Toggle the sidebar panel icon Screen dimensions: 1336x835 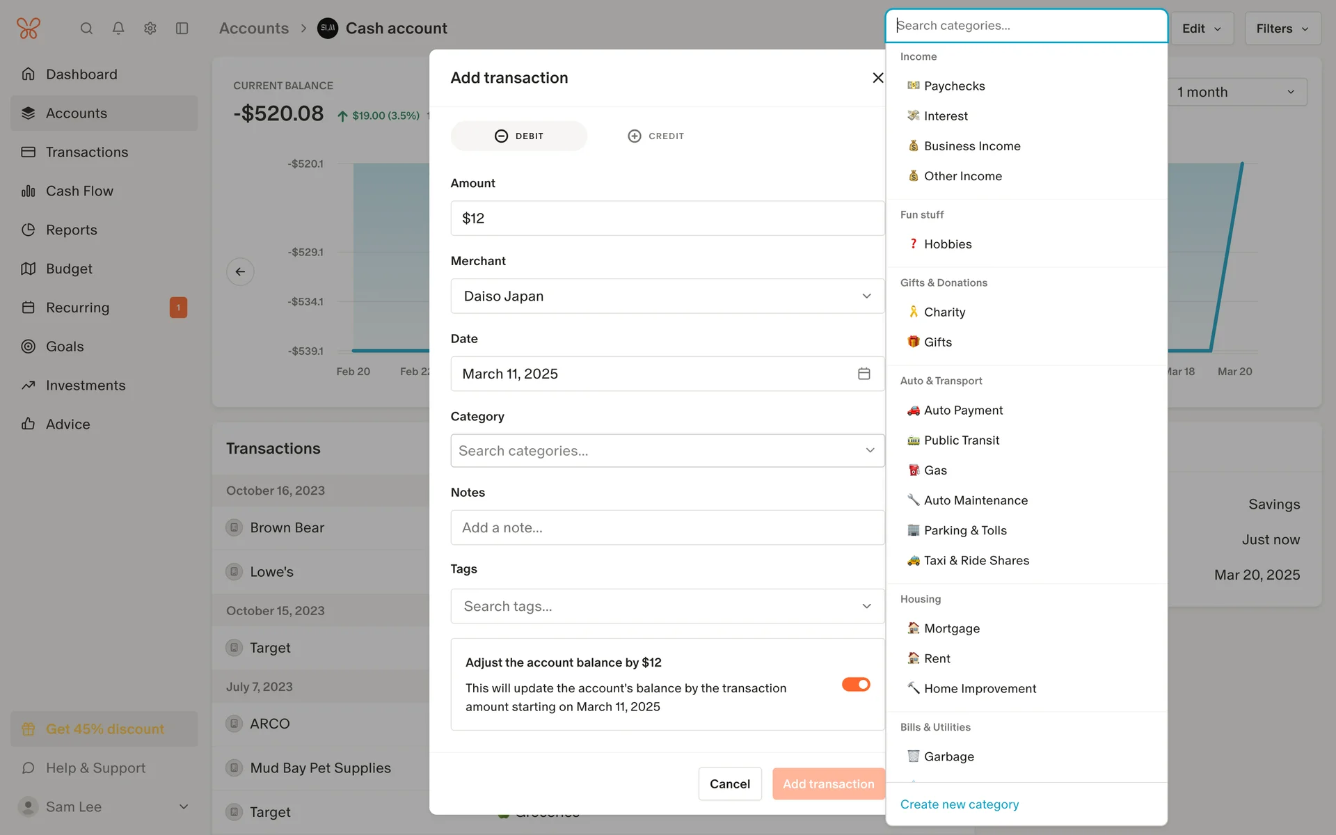click(182, 29)
